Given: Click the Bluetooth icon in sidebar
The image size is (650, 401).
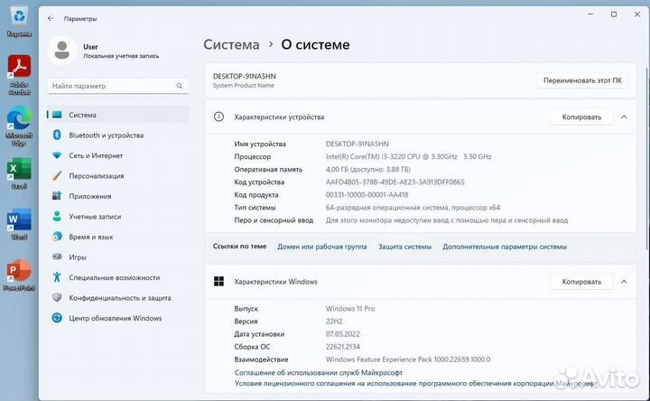Looking at the screenshot, I should click(x=57, y=135).
